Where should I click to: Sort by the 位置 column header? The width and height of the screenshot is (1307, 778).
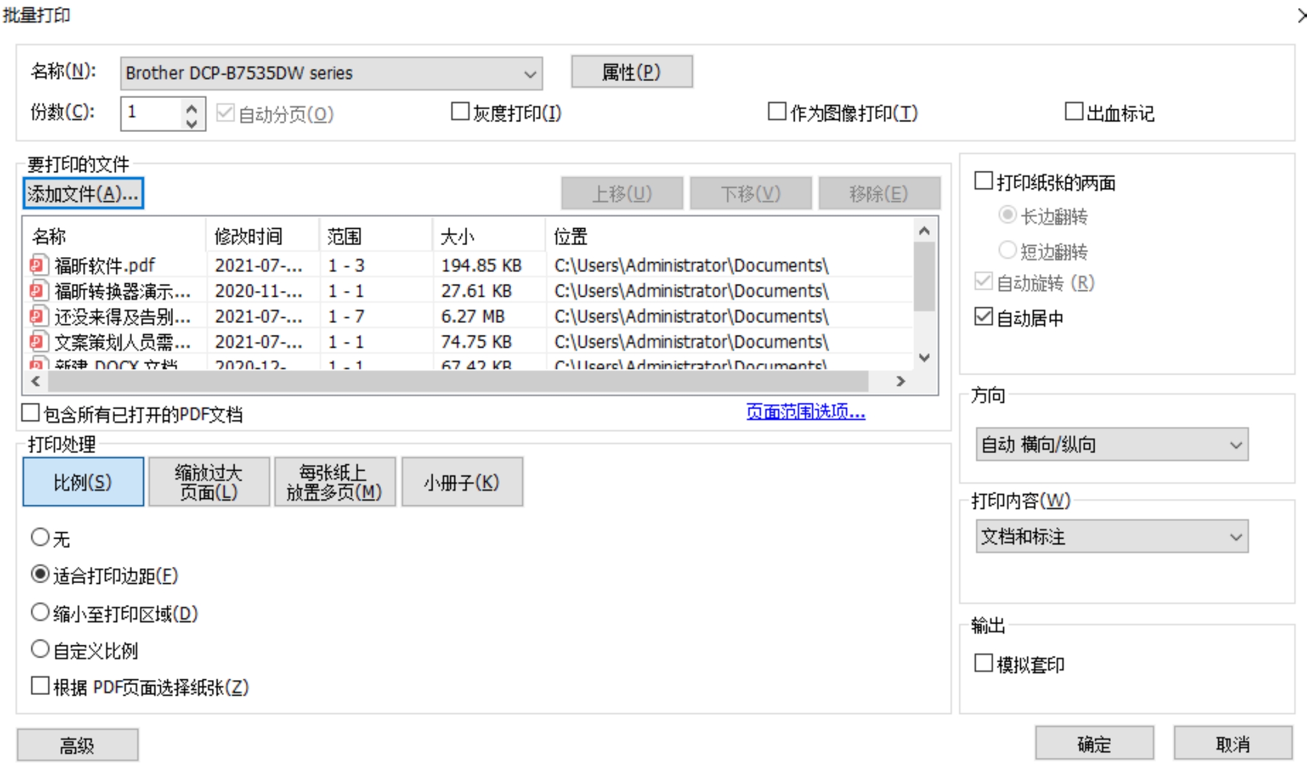click(729, 236)
